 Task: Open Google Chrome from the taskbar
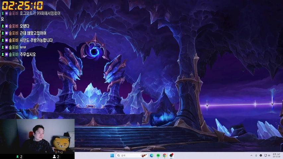[x=165, y=155]
